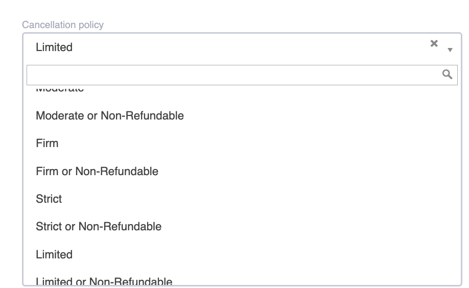Choose "Strict or Non-Refundable" option
The height and width of the screenshot is (288, 469).
(99, 226)
